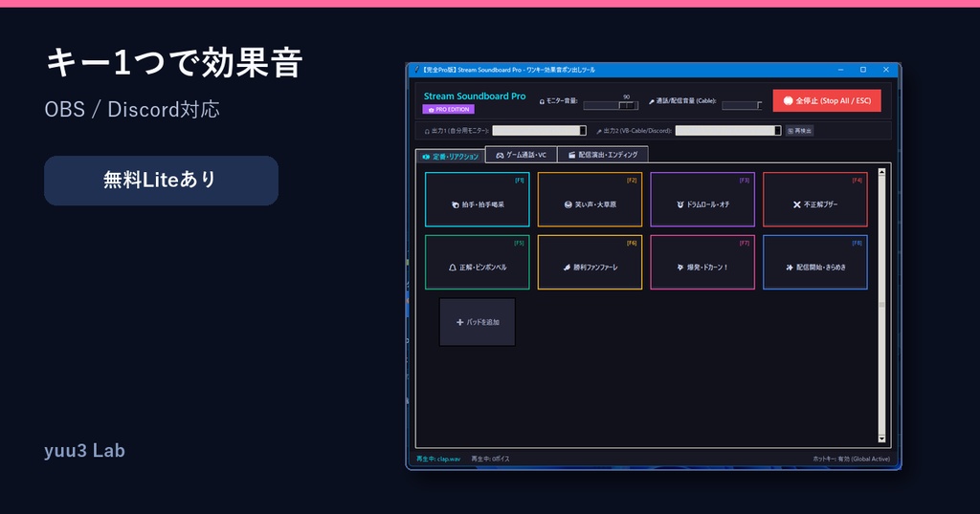Play the 勝利ファンファーレ F6 pad

pyautogui.click(x=590, y=262)
